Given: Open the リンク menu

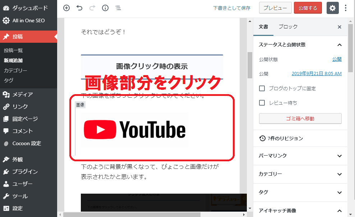Looking at the screenshot, I should click(x=28, y=107).
